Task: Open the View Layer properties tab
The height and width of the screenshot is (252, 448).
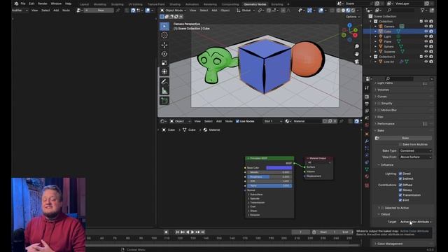Action: coord(367,111)
